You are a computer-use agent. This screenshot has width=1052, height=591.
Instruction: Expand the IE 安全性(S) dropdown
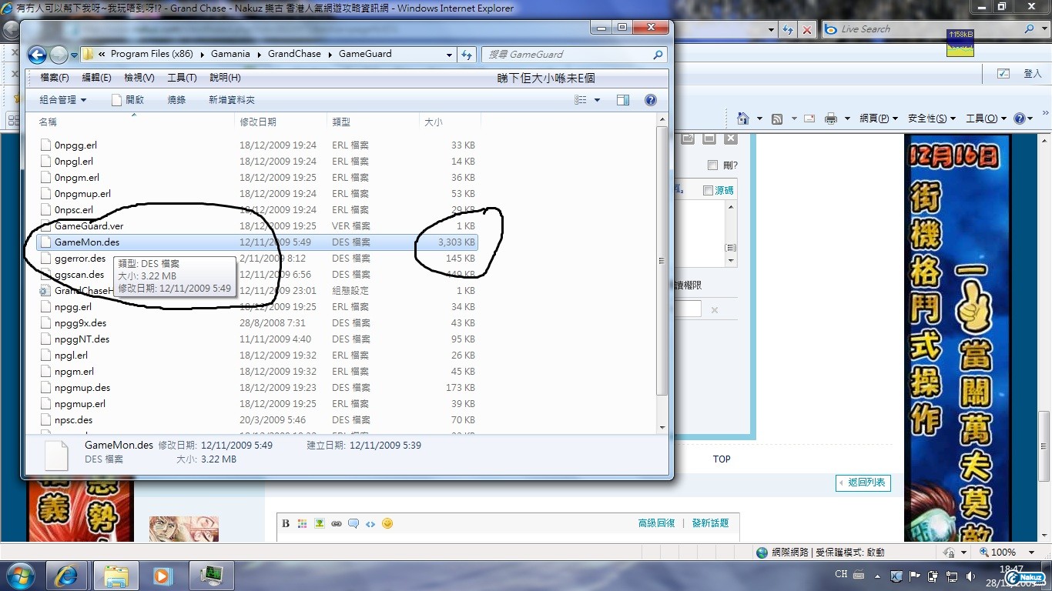[931, 119]
